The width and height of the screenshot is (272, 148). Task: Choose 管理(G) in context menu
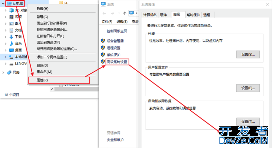tap(63, 17)
